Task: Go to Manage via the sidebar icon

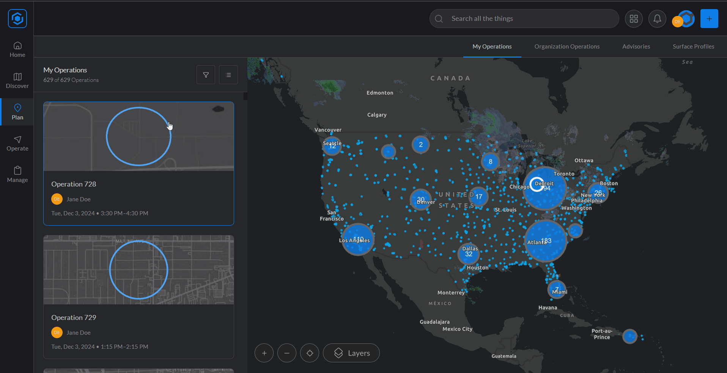Action: tap(17, 174)
